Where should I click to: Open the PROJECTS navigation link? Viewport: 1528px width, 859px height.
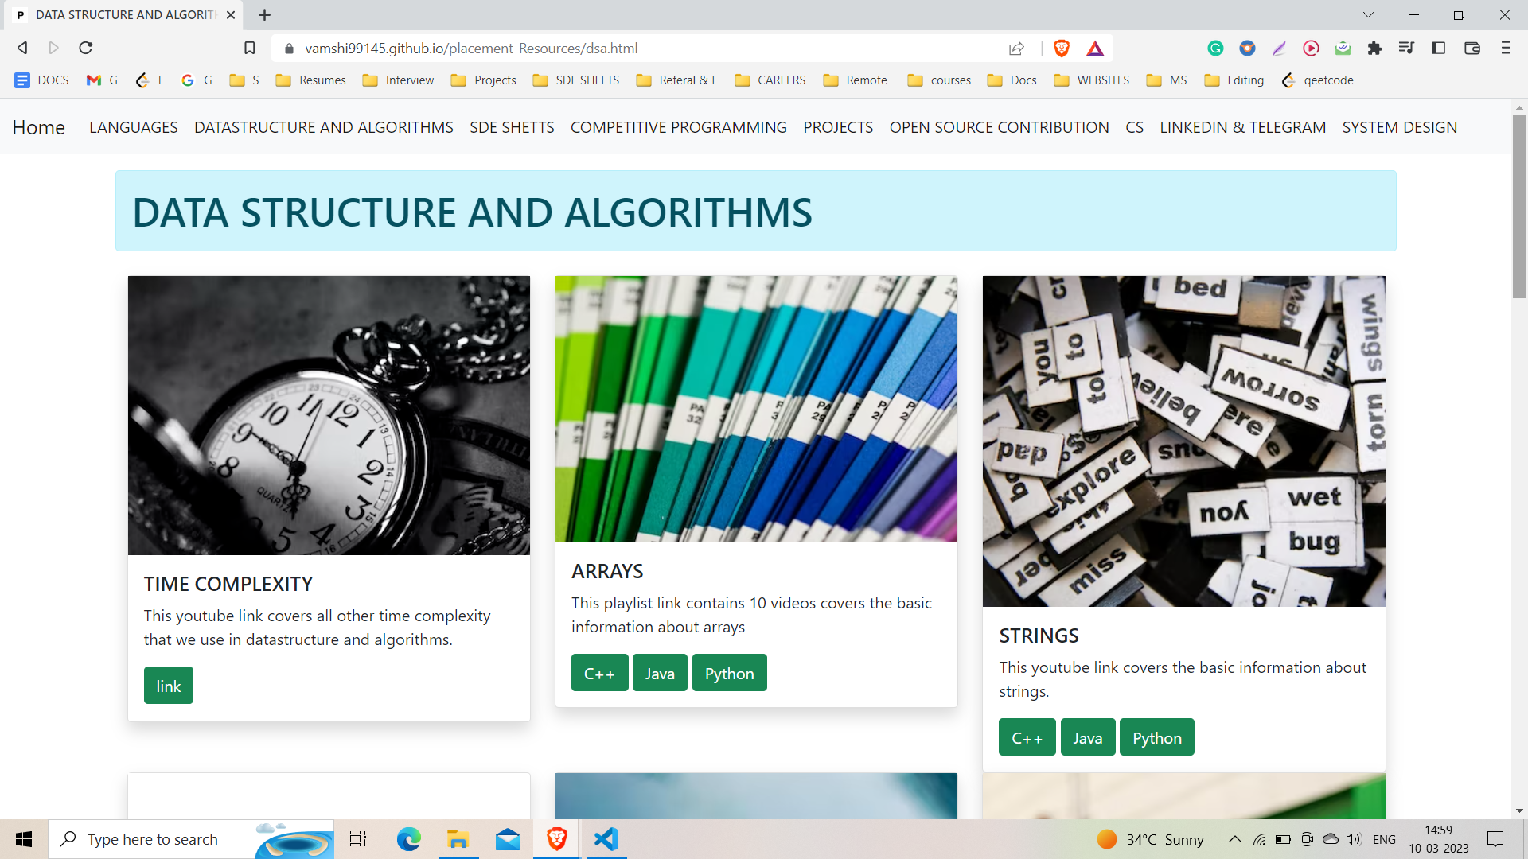point(838,127)
